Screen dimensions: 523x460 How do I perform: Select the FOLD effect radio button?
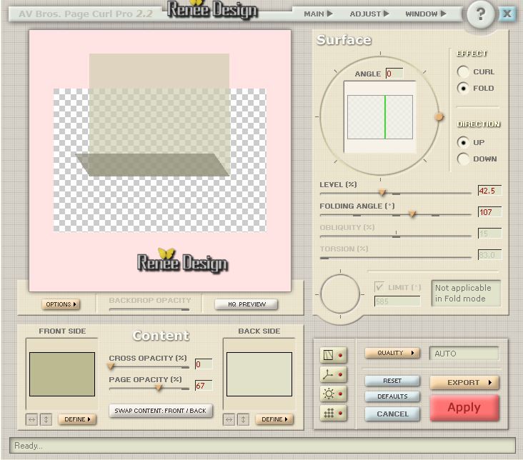[x=463, y=88]
